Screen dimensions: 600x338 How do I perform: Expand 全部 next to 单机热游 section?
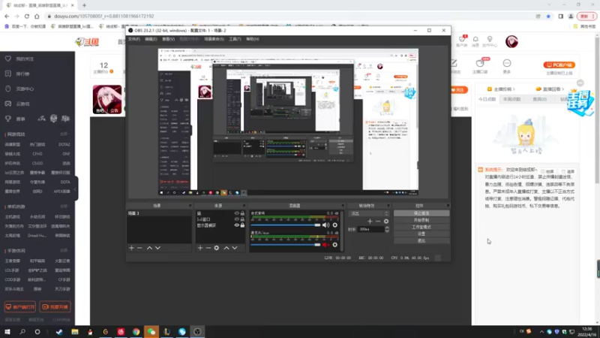coord(64,206)
